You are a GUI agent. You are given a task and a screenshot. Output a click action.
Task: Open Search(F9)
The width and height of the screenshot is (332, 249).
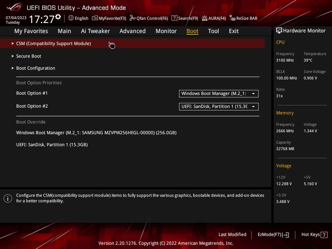pos(188,18)
